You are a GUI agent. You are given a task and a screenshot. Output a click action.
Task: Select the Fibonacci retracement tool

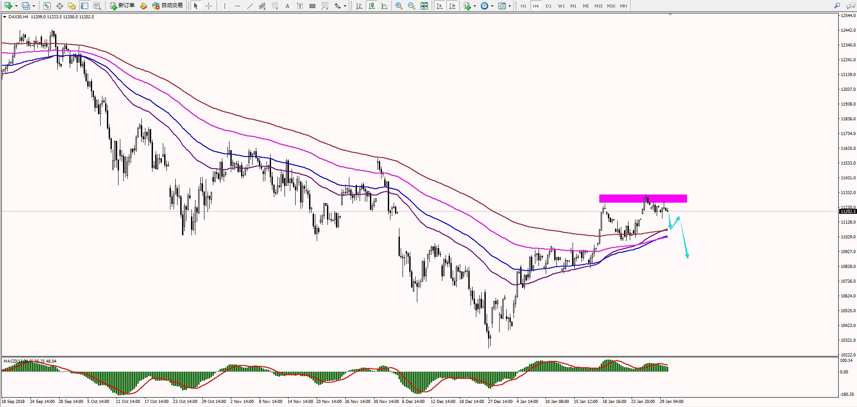tap(275, 6)
